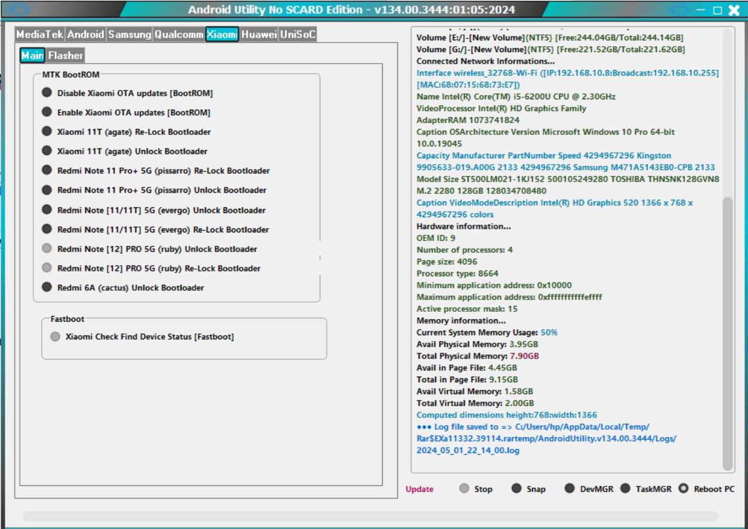
Task: Click Total Physical Memory: 7.90GB line
Action: click(477, 356)
